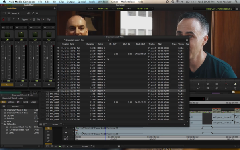Open the V1 TC1 timecode display dropdown
Viewport: 240px width, 150px height.
pos(112,8)
